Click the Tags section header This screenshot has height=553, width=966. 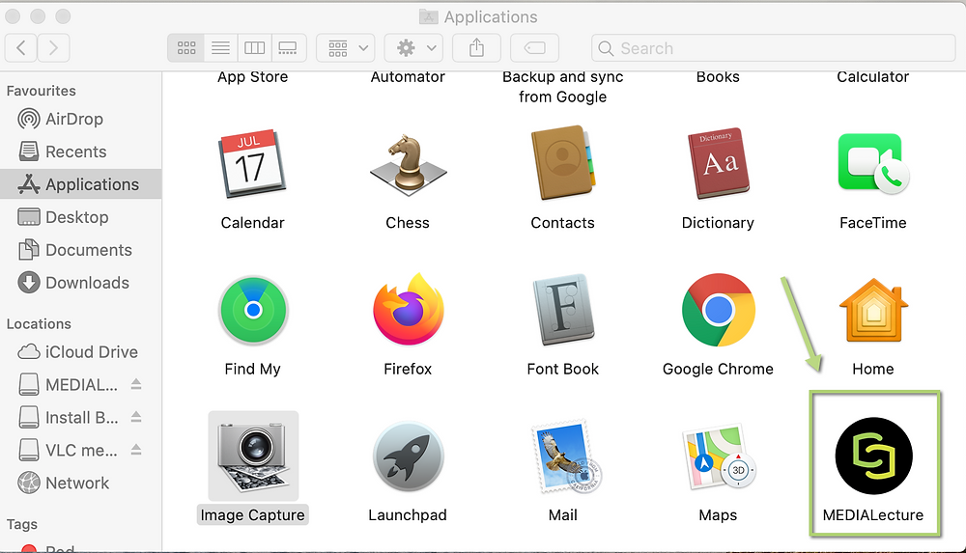click(x=22, y=524)
